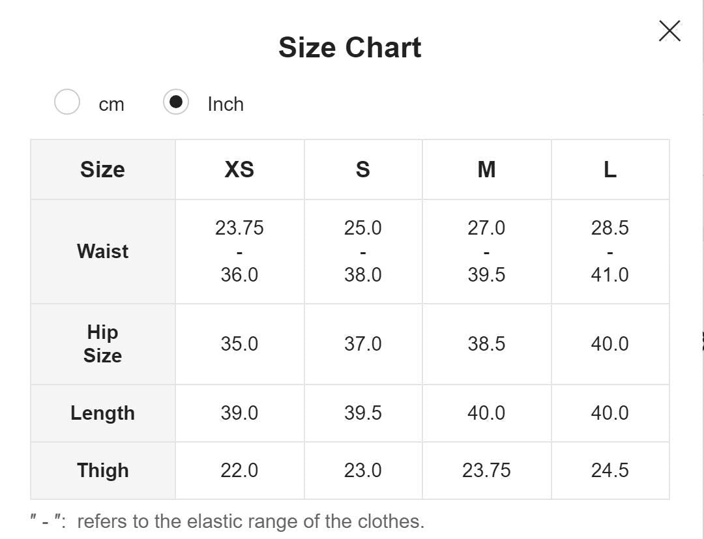Click the Length row label
This screenshot has height=539, width=704.
coord(103,413)
